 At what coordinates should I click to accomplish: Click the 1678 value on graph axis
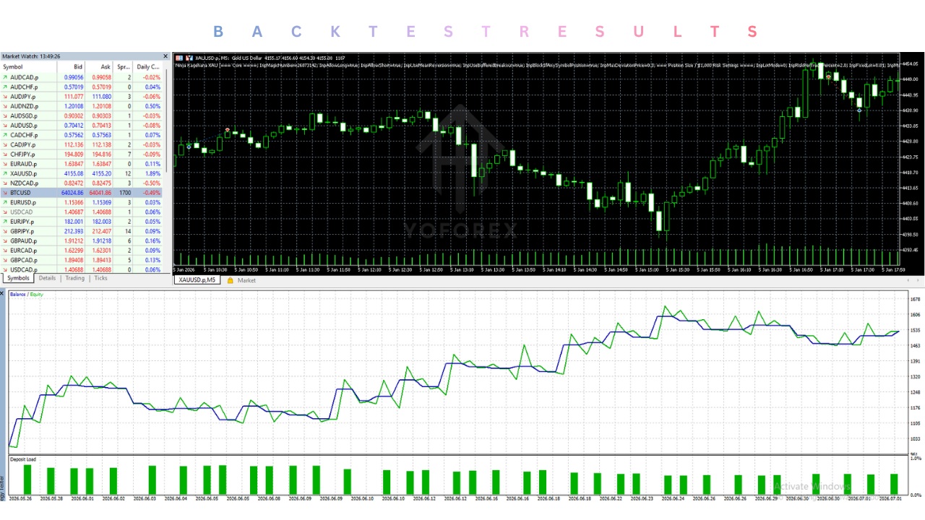pos(915,299)
